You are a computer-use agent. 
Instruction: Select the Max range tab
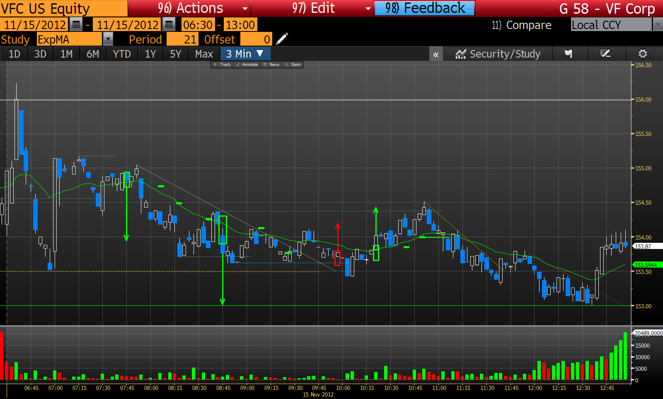(x=204, y=54)
